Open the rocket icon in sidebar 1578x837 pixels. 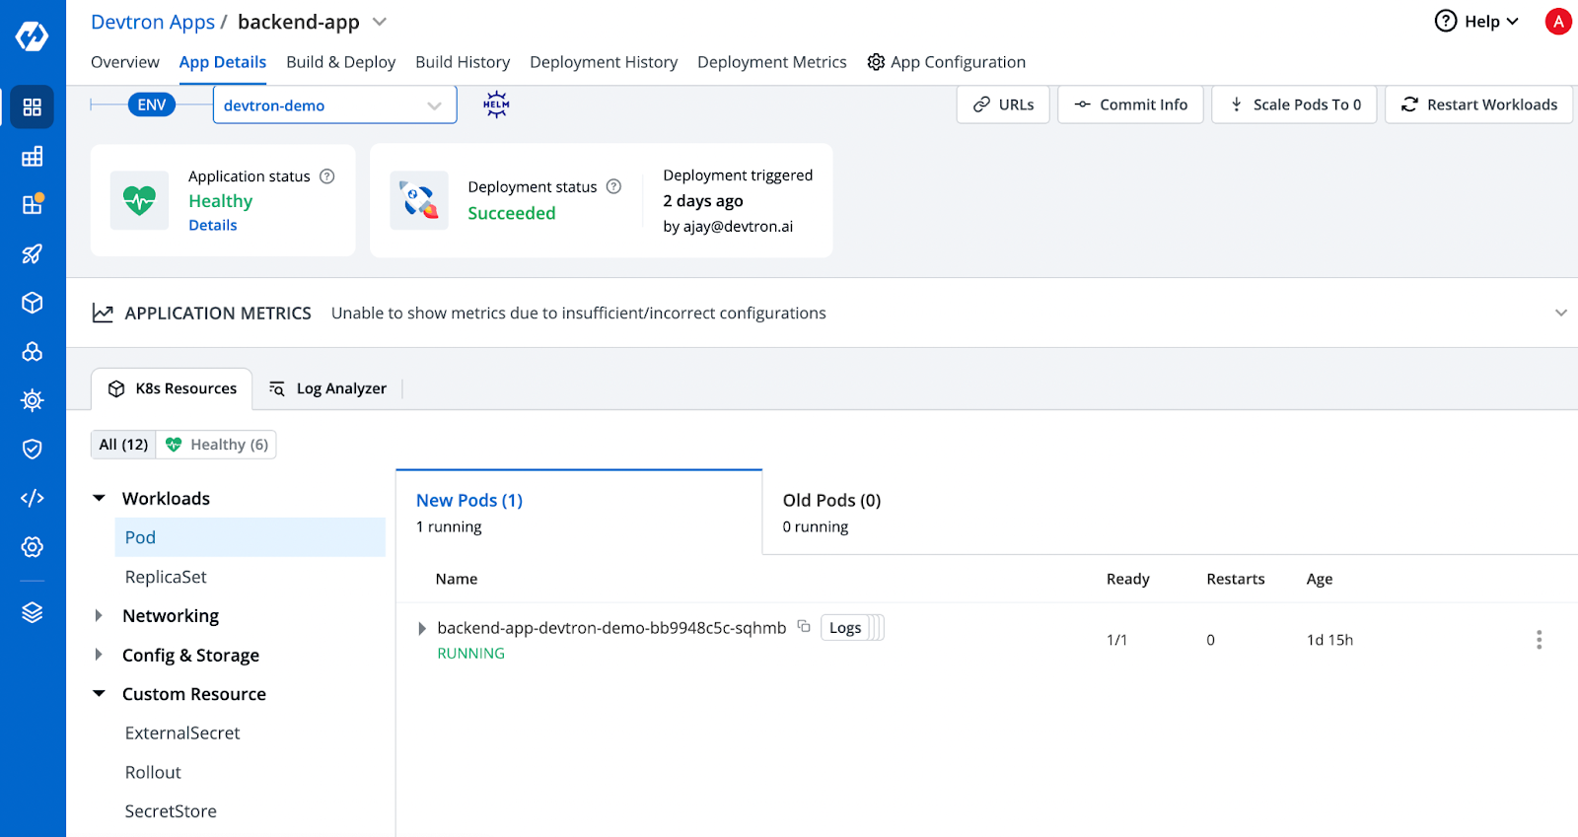[x=32, y=253]
